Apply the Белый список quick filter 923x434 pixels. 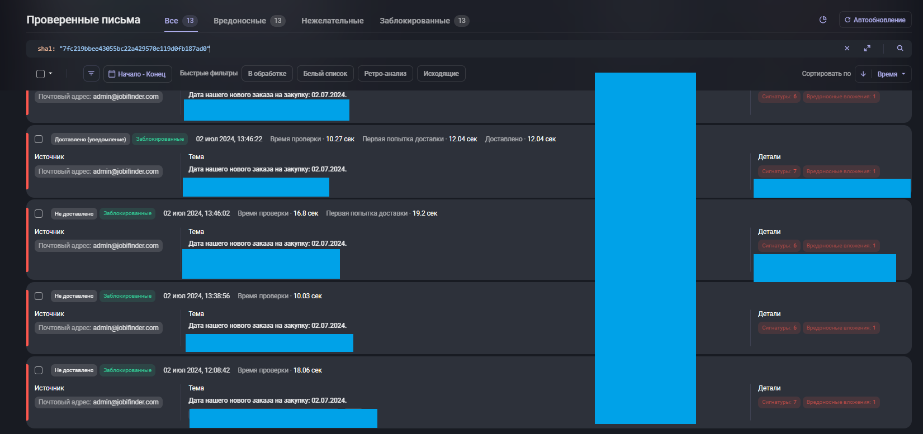325,74
